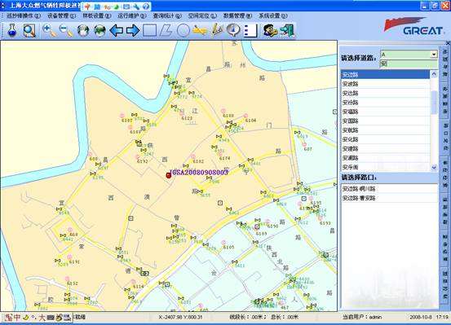Click the soft keyboard icon on IME bar
451x325 pixels.
[x=51, y=318]
